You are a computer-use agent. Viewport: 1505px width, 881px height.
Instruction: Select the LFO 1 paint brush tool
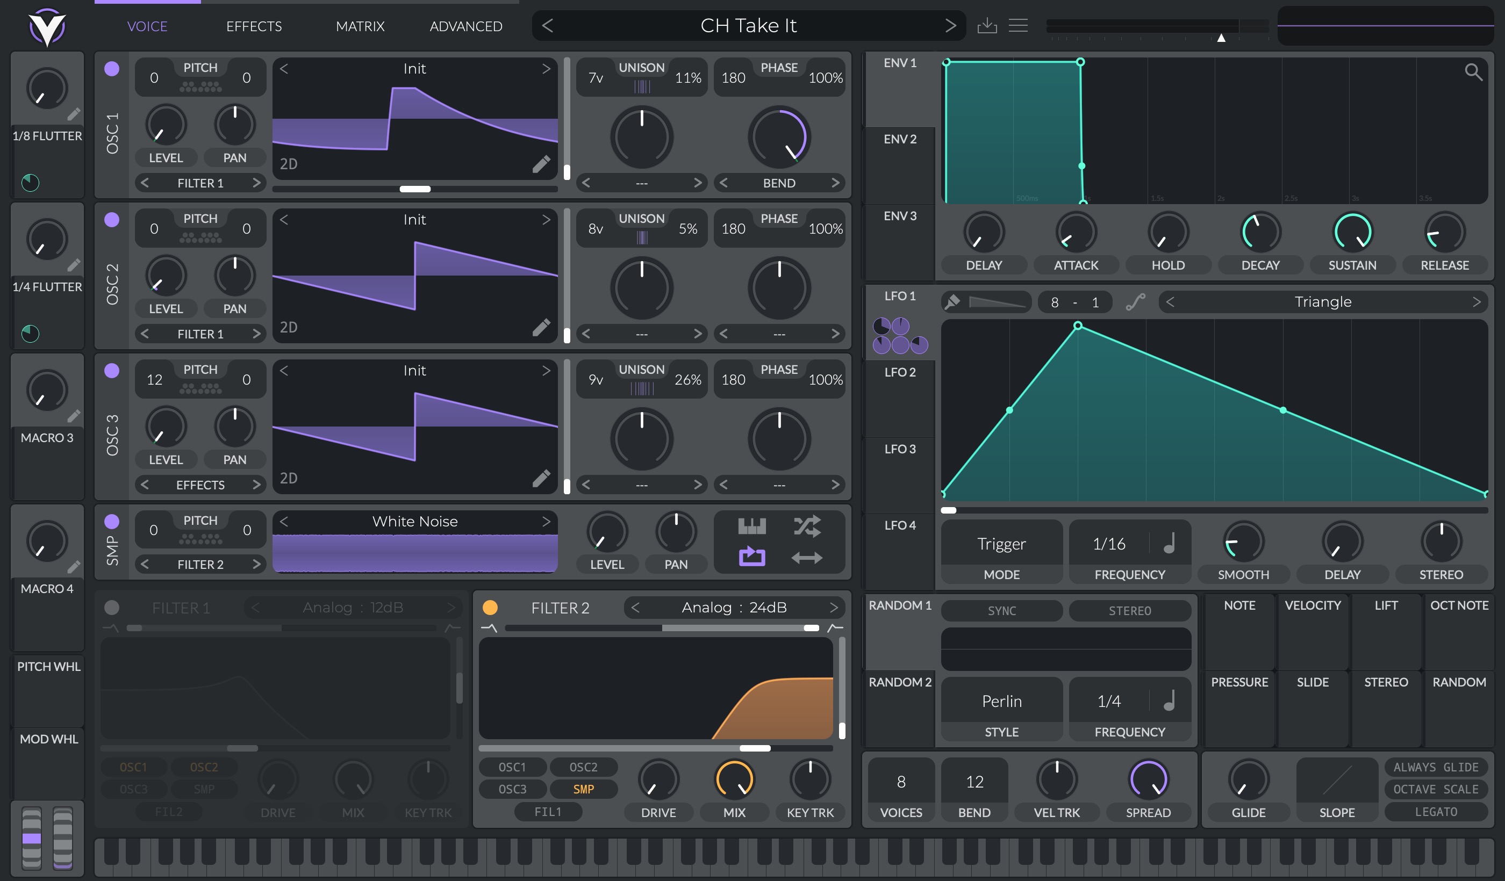(x=952, y=302)
